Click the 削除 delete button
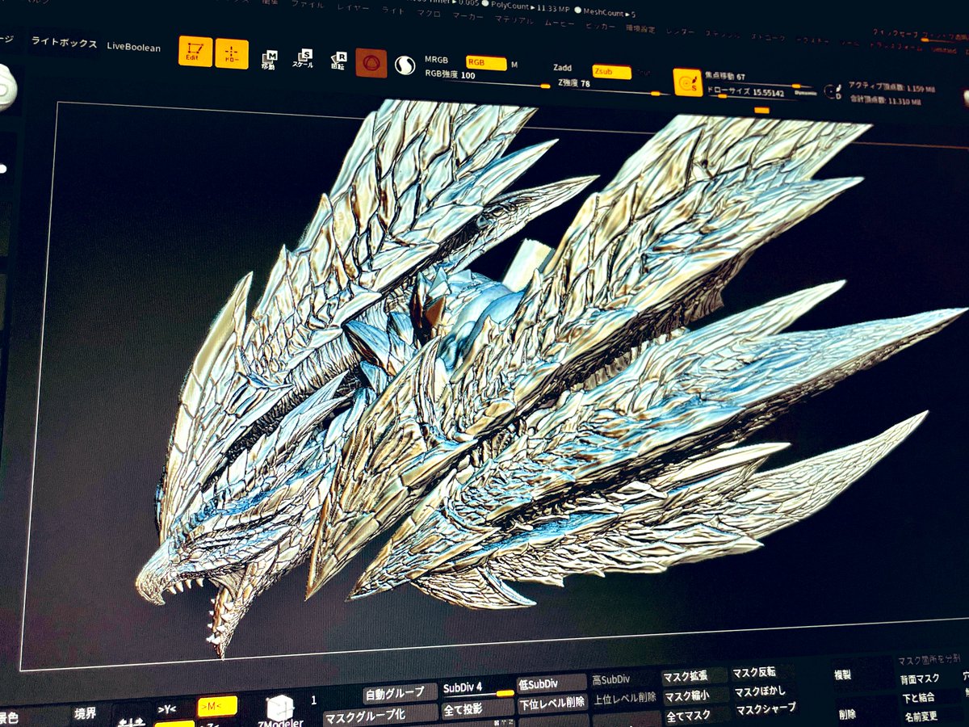Screen dimensions: 969x727 pyautogui.click(x=847, y=714)
